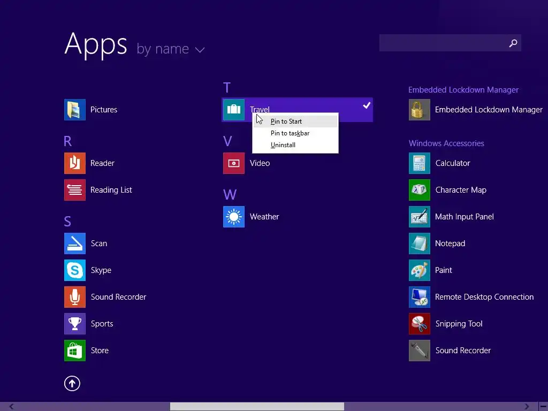Click the S letter group heading
Screen dimensions: 548x411
[x=67, y=221]
